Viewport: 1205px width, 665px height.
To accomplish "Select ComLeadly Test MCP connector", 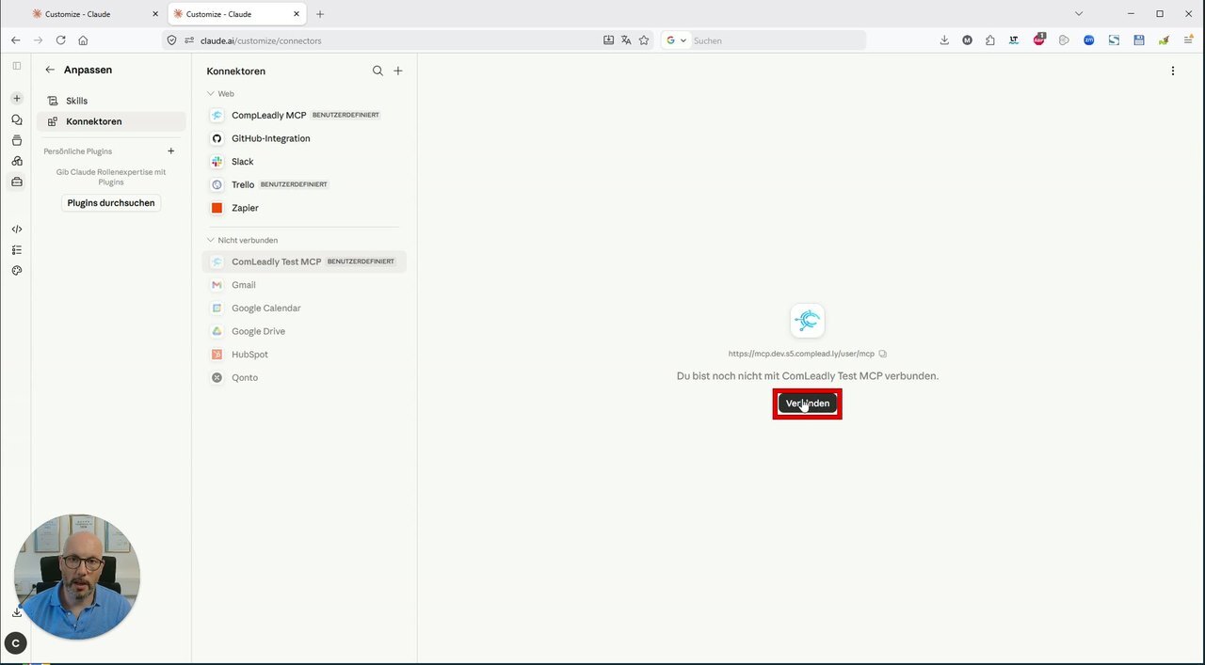I will point(304,261).
